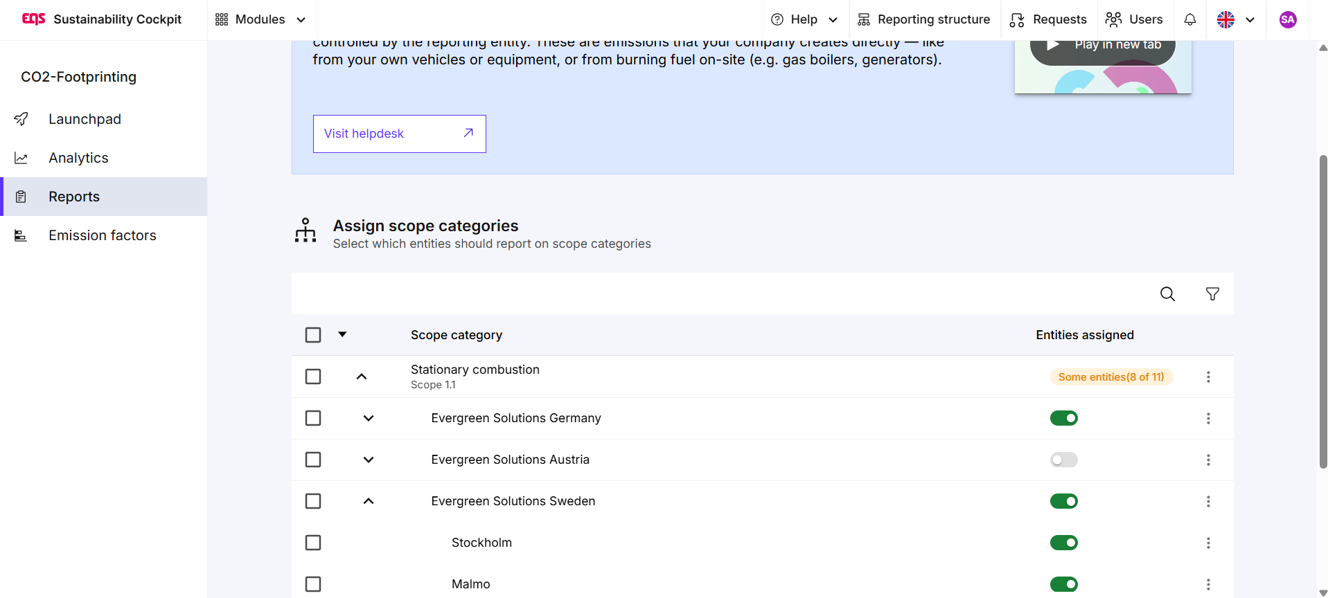This screenshot has width=1328, height=598.
Task: Open three-dot menu for Stockholm row
Action: coord(1208,543)
